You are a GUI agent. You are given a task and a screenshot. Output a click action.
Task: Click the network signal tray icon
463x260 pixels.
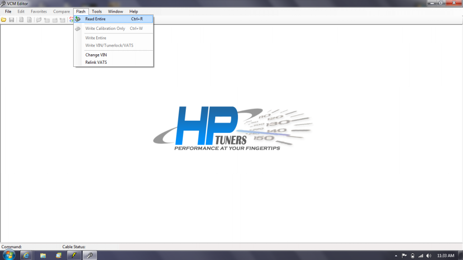click(x=420, y=256)
